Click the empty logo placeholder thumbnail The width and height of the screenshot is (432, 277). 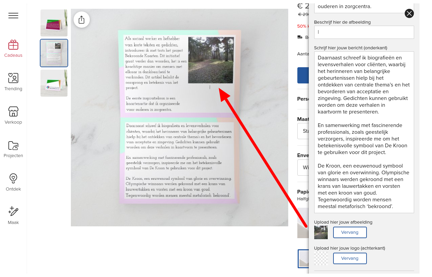coord(321,258)
